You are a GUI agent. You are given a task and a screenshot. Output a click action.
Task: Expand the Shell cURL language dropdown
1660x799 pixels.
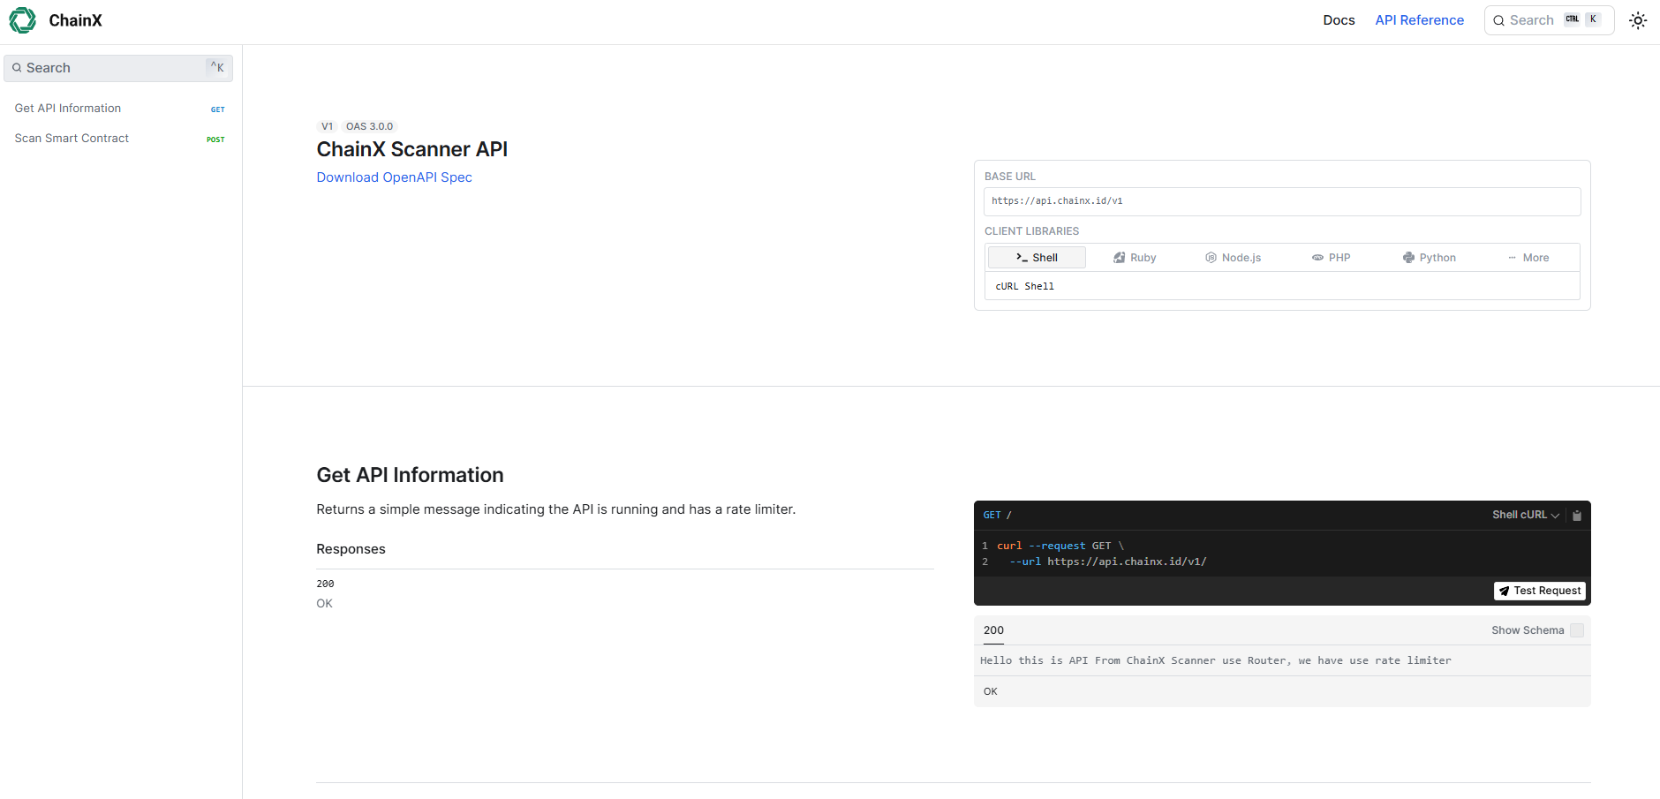(x=1525, y=516)
